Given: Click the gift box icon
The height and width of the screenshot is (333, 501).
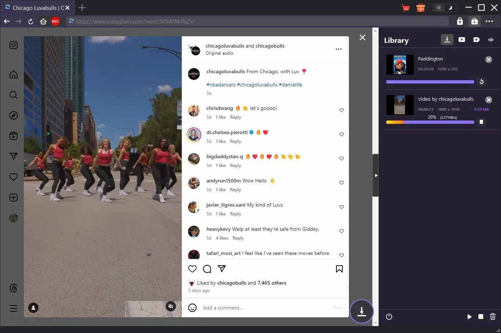Looking at the screenshot, I should tap(420, 8).
